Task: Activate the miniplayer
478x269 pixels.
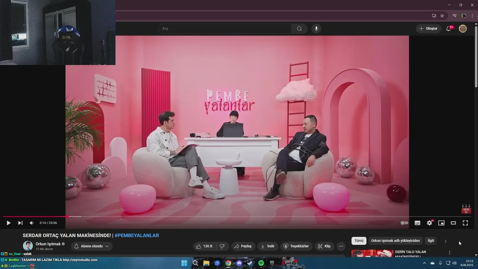Action: pos(441,223)
